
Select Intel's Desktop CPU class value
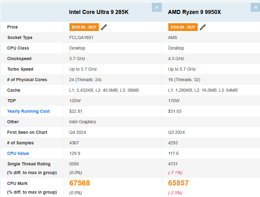tap(77, 48)
